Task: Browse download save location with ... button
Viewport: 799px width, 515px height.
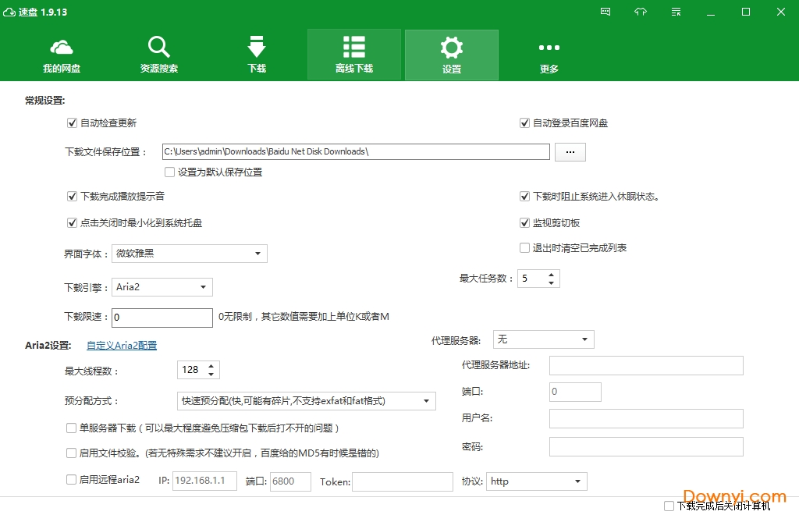Action: pyautogui.click(x=570, y=151)
